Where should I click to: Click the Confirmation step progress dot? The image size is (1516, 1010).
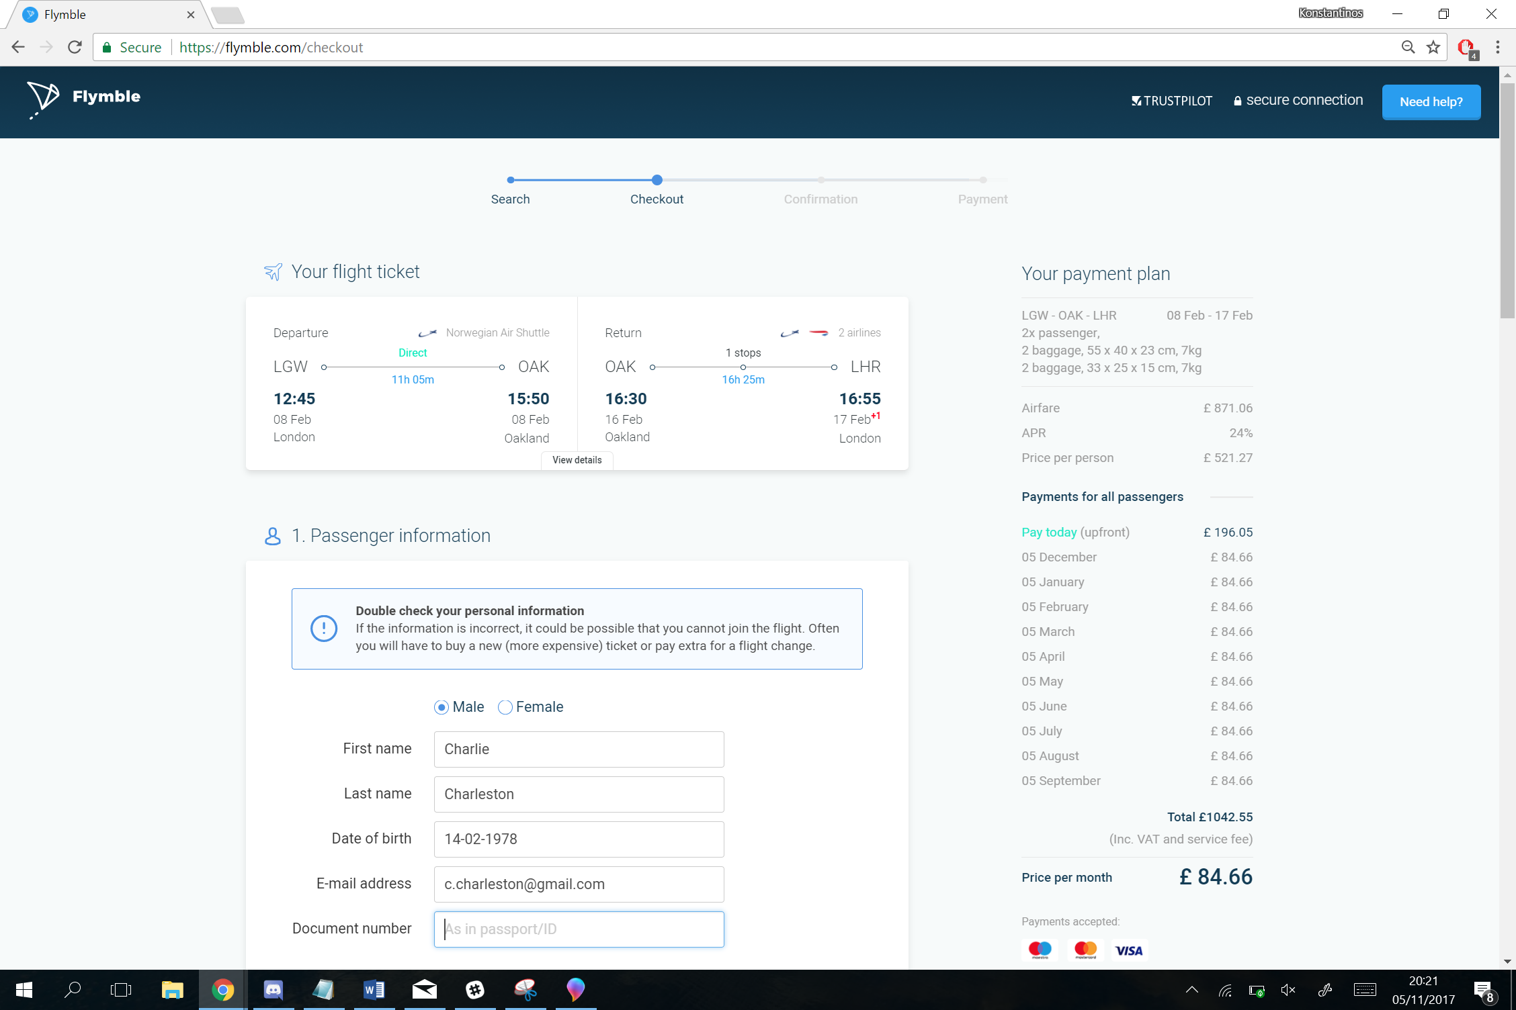pyautogui.click(x=821, y=180)
